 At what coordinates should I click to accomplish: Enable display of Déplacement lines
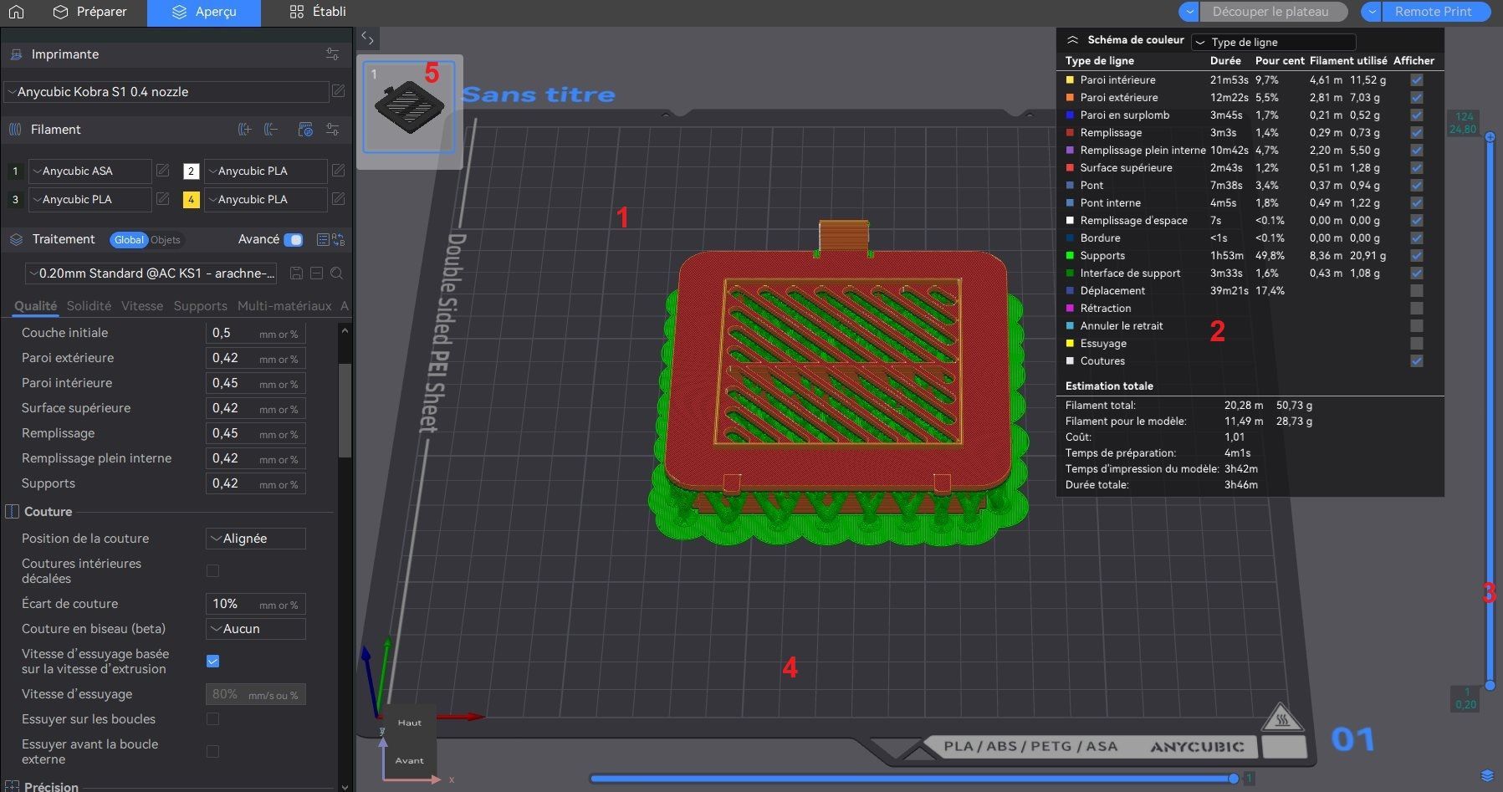click(1416, 291)
